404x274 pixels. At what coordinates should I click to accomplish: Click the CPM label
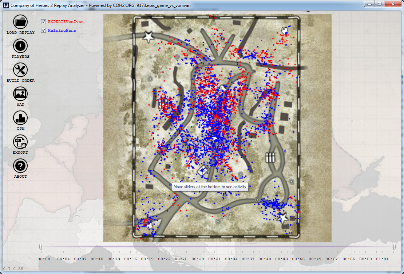pos(21,128)
